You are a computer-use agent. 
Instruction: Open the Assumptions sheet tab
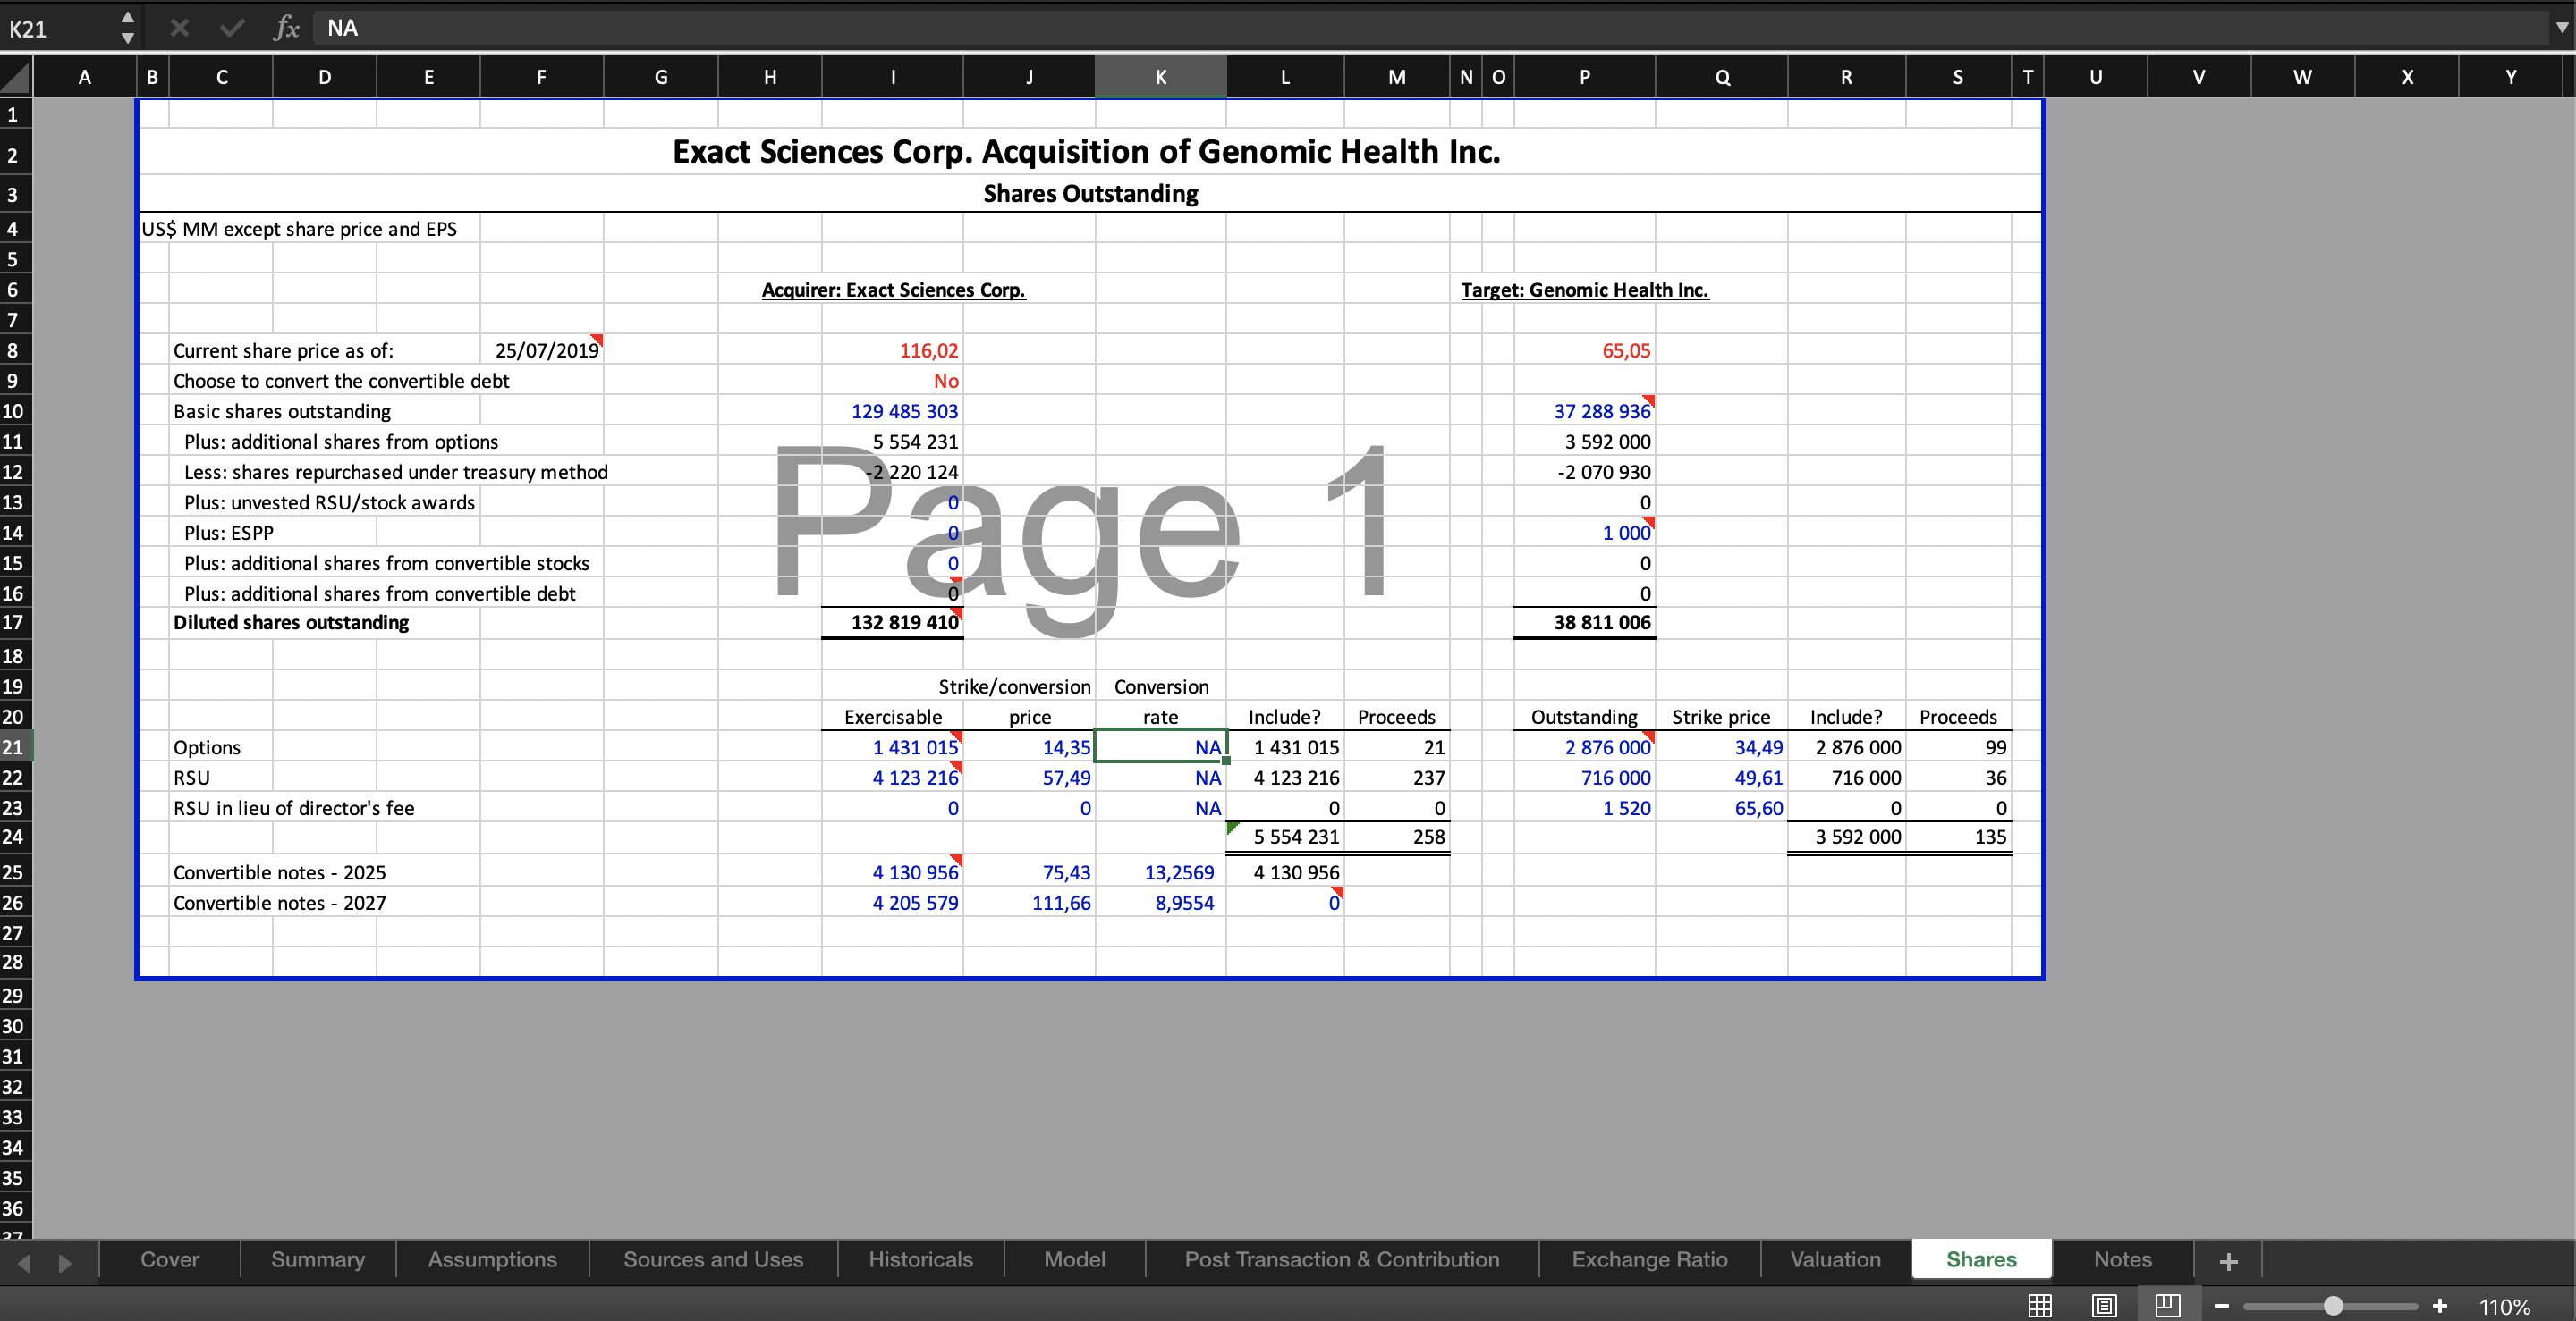pyautogui.click(x=492, y=1259)
